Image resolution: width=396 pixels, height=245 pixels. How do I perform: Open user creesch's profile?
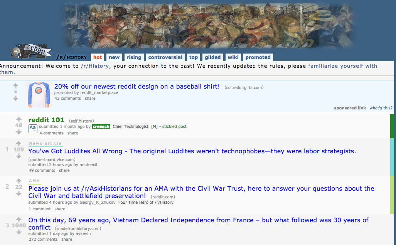(x=101, y=126)
